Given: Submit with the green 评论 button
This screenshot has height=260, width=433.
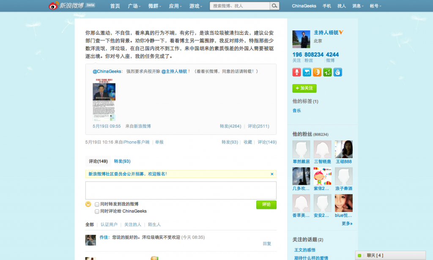Looking at the screenshot, I should (266, 205).
